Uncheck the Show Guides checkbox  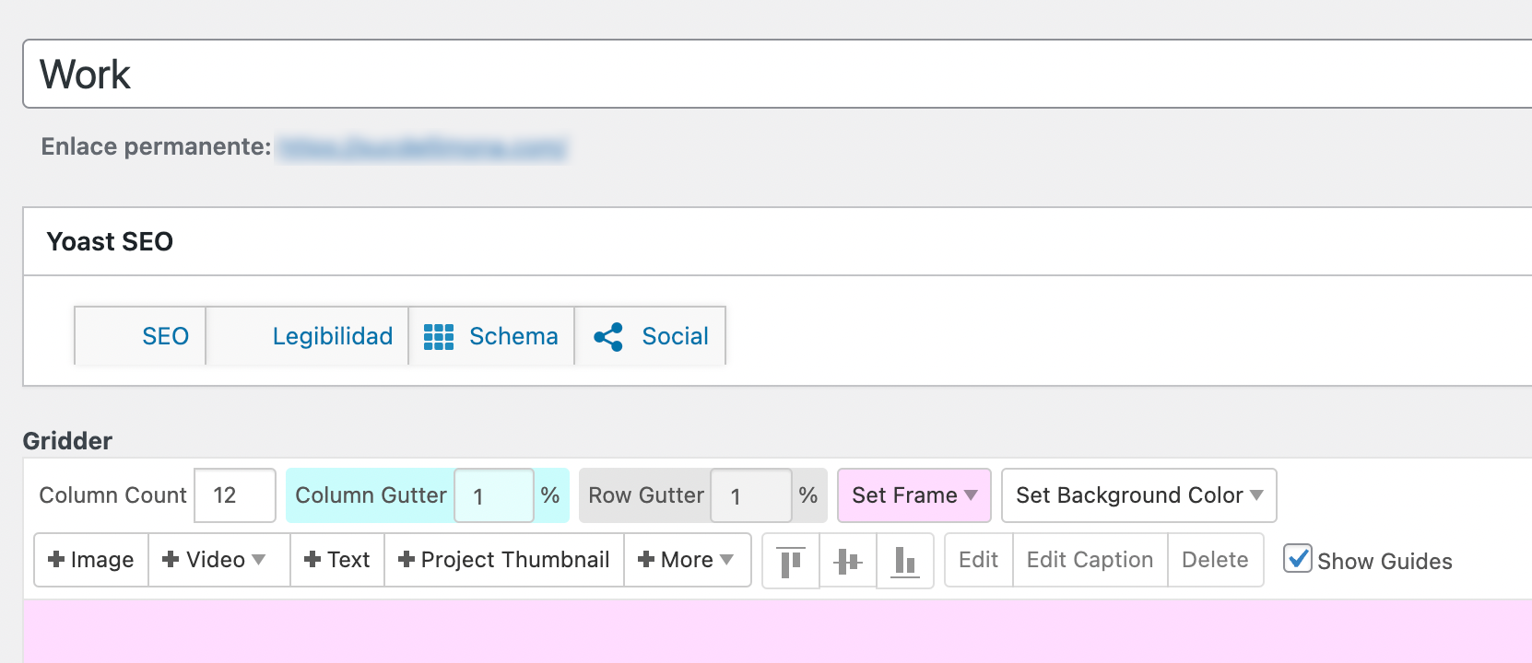coord(1297,559)
